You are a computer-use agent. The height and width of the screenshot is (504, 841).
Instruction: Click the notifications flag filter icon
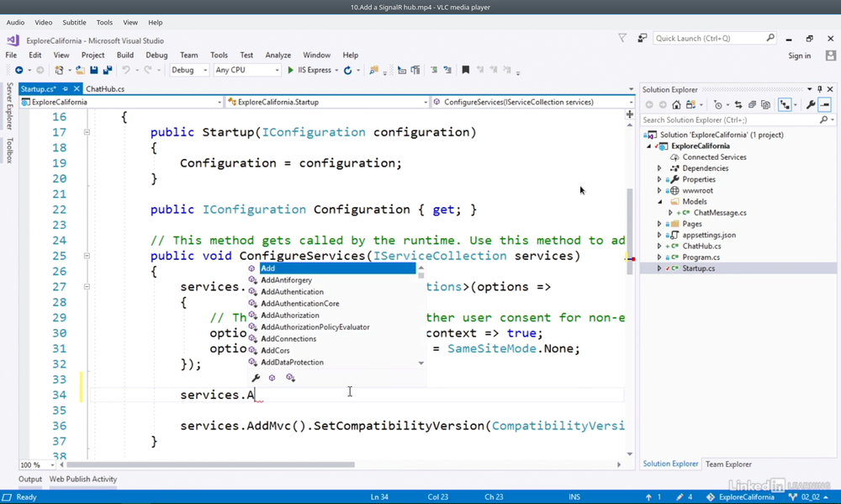[x=622, y=38]
